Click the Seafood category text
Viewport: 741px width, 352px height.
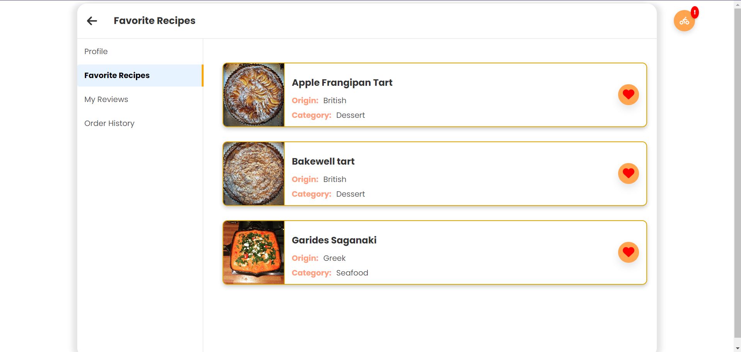352,273
